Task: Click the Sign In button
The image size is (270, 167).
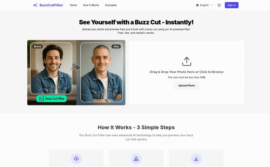Action: coord(232,5)
